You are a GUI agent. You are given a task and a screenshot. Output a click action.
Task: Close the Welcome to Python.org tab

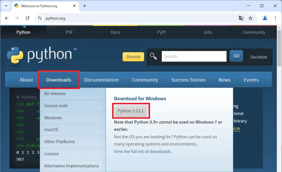click(x=74, y=6)
